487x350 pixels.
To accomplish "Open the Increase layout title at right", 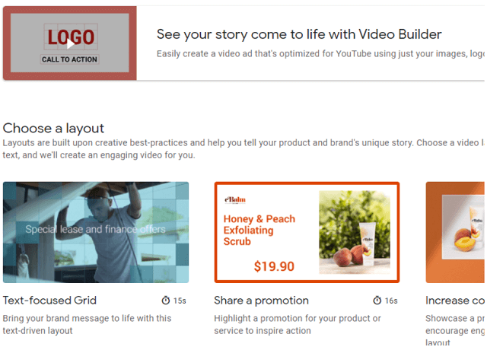I will pyautogui.click(x=455, y=301).
